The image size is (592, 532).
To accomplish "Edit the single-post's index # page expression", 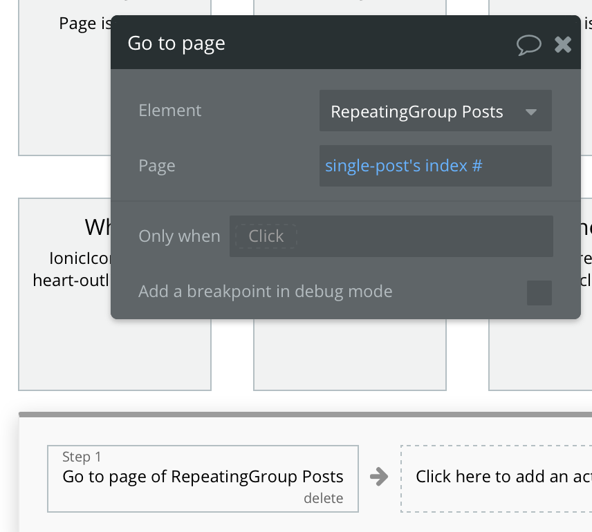I will pos(435,166).
